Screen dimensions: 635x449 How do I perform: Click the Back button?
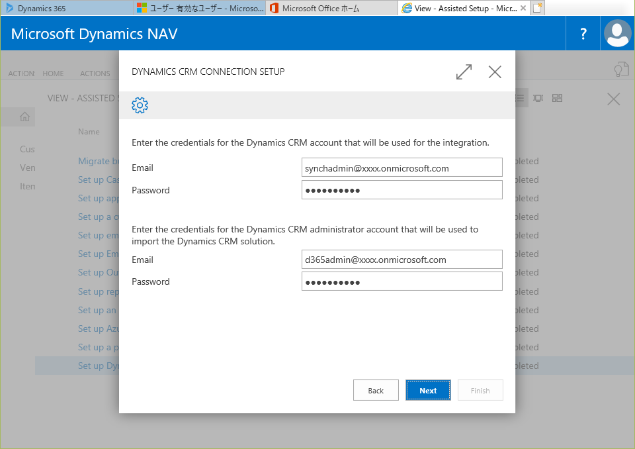pos(376,390)
